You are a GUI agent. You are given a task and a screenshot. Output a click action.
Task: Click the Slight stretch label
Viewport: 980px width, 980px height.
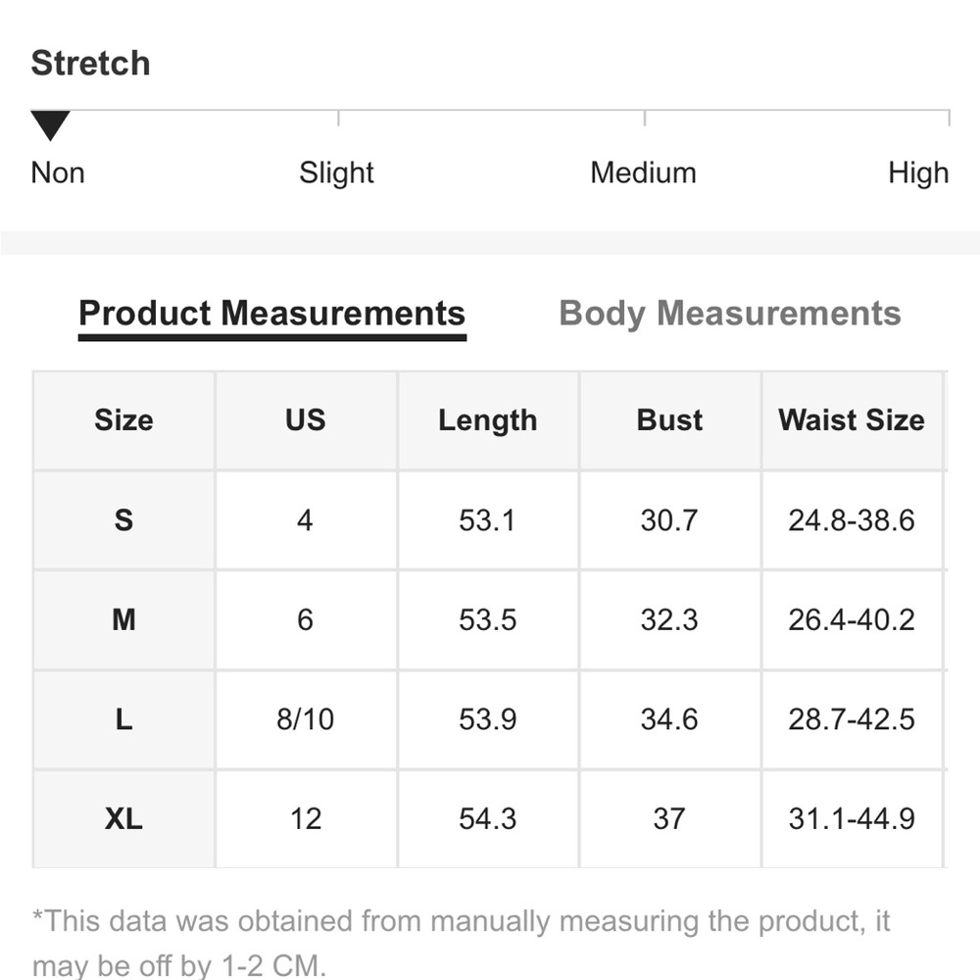click(x=336, y=173)
